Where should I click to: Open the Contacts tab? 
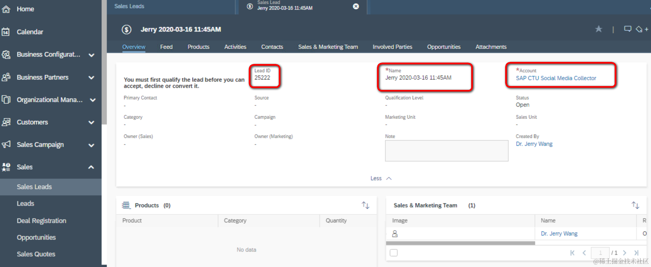tap(272, 47)
